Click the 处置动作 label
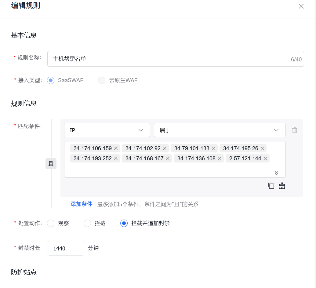316x288 pixels. [x=30, y=223]
